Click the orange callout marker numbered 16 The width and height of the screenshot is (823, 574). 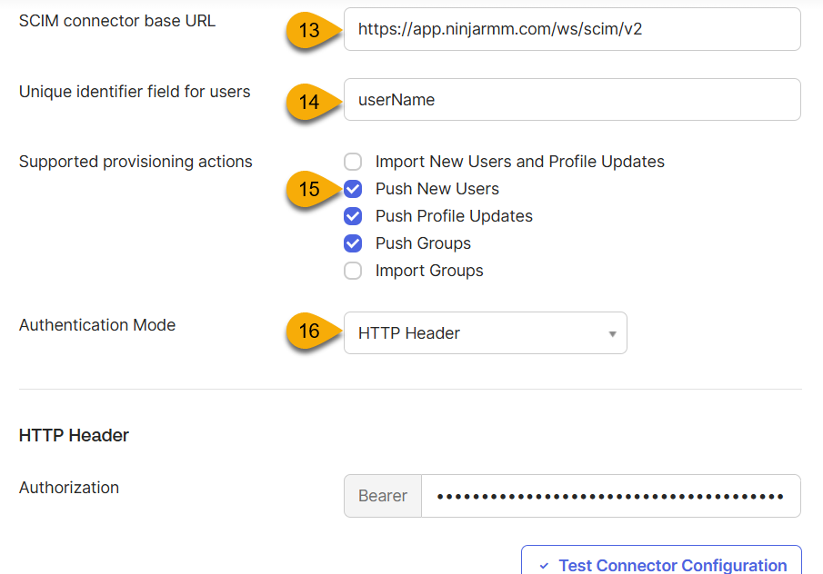[x=309, y=332]
